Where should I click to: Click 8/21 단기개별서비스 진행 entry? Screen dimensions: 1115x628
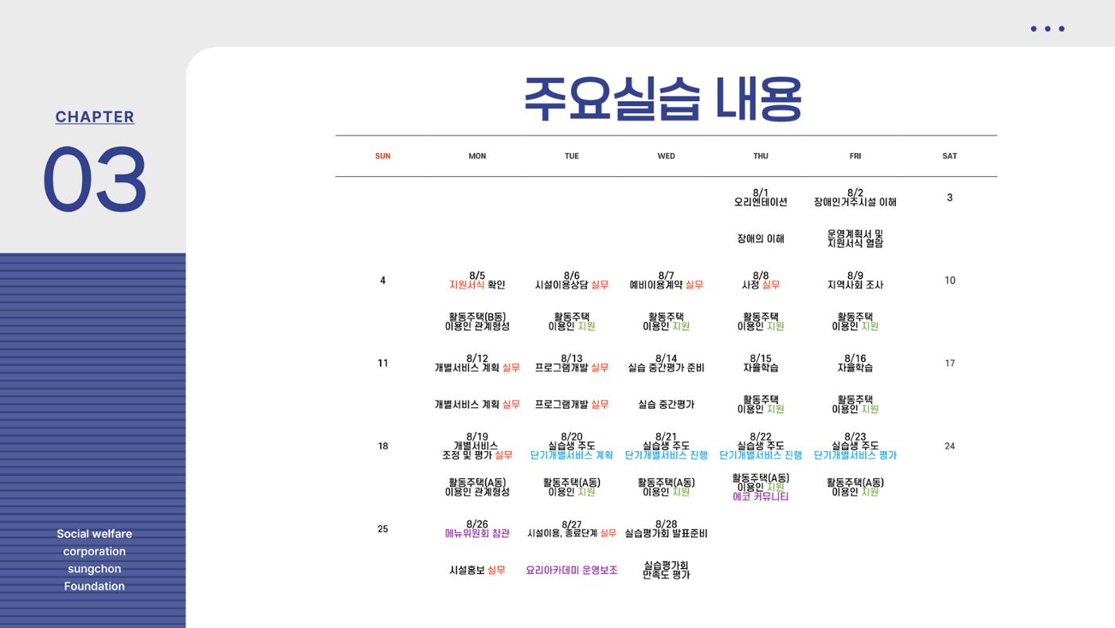pos(667,446)
